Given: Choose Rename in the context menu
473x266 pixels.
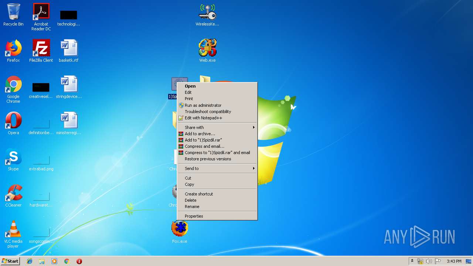Looking at the screenshot, I should (x=217, y=207).
